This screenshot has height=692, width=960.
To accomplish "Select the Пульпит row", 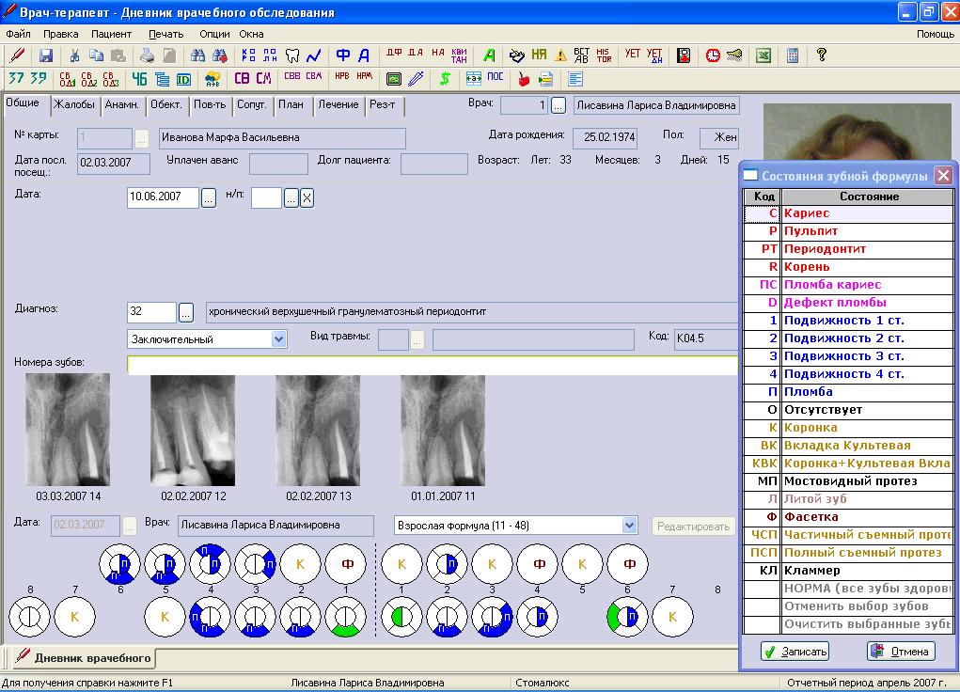I will tap(848, 231).
